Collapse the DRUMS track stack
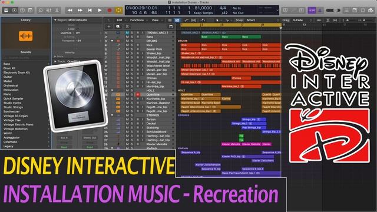The width and height of the screenshot is (377, 212). (x=112, y=41)
